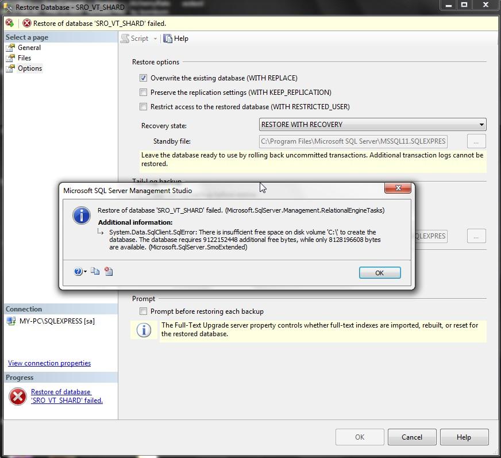Click the Script toolbar button
The image size is (501, 458).
(x=135, y=39)
